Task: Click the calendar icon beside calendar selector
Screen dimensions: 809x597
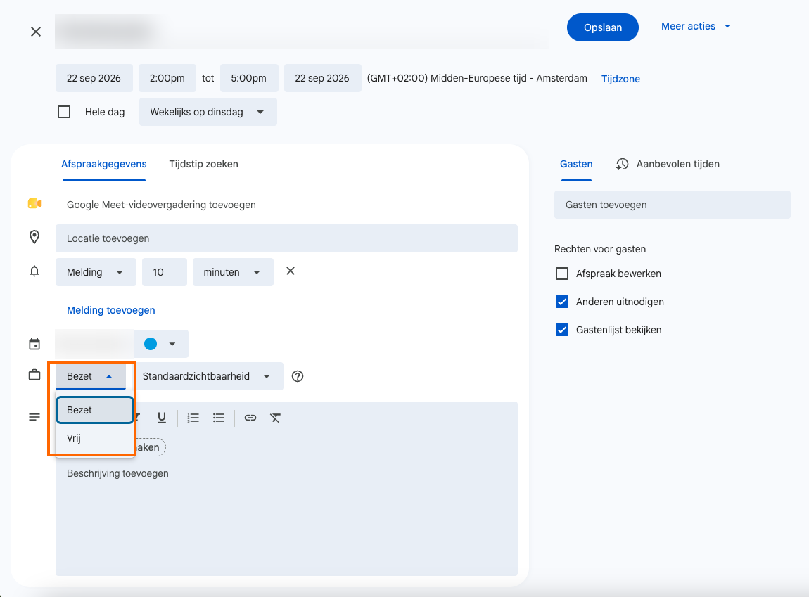Action: pyautogui.click(x=34, y=344)
